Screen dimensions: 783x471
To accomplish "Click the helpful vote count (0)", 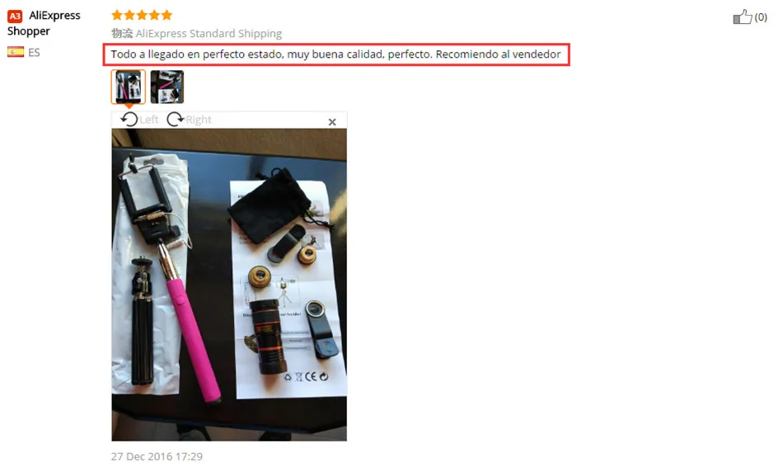I will 761,17.
